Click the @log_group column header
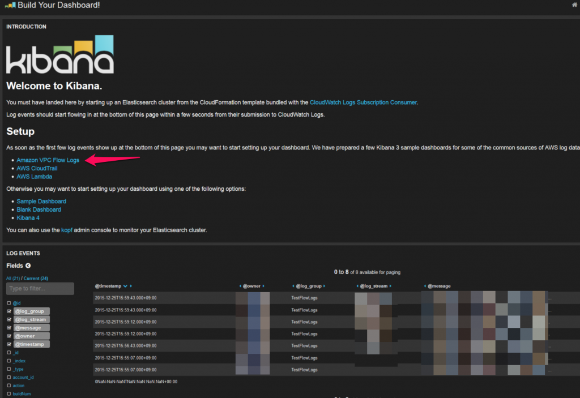 point(309,286)
